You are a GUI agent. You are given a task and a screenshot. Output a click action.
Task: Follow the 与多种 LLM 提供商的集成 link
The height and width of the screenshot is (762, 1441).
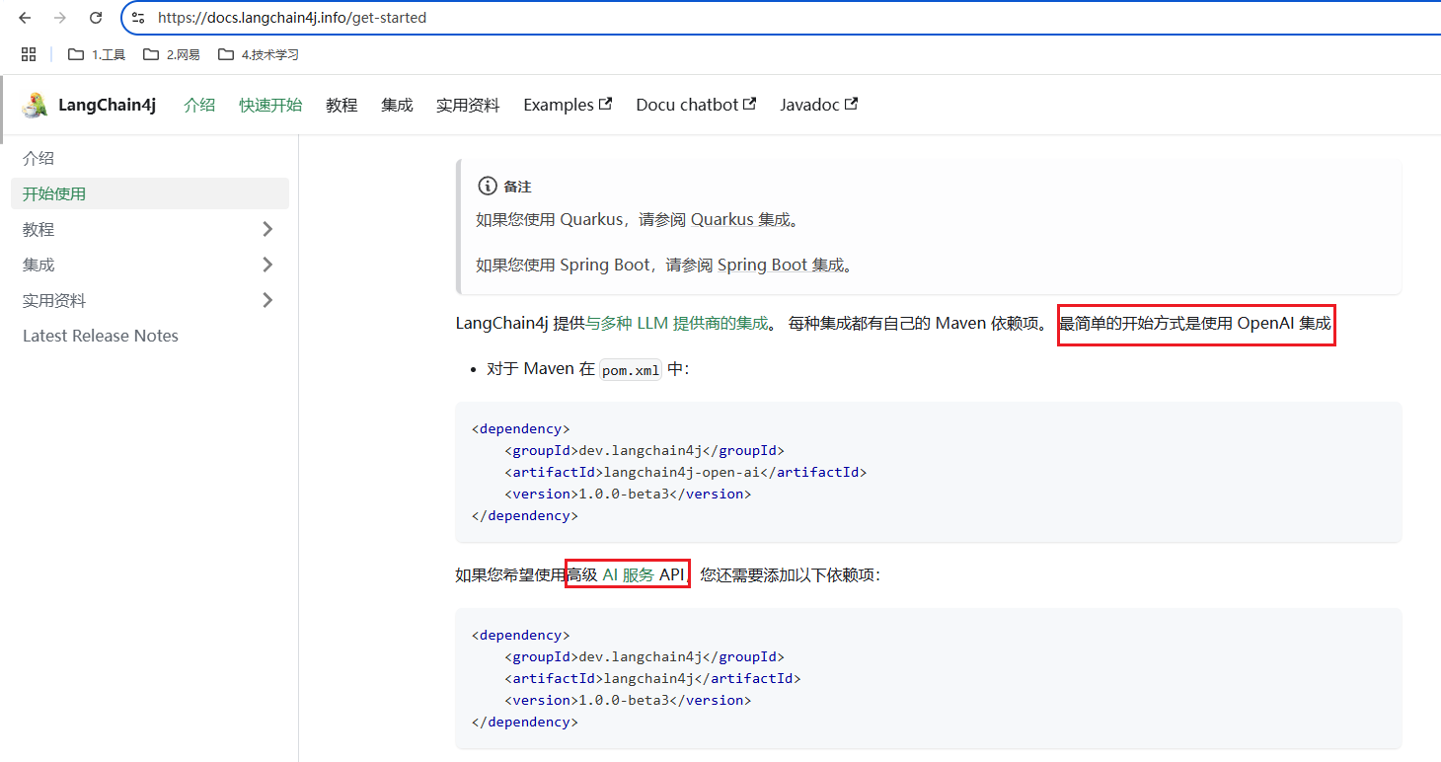pyautogui.click(x=676, y=323)
